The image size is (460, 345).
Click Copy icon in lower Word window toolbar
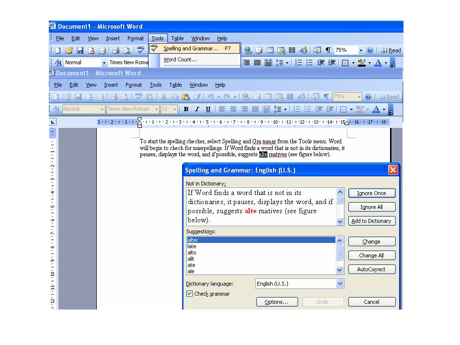pos(174,97)
